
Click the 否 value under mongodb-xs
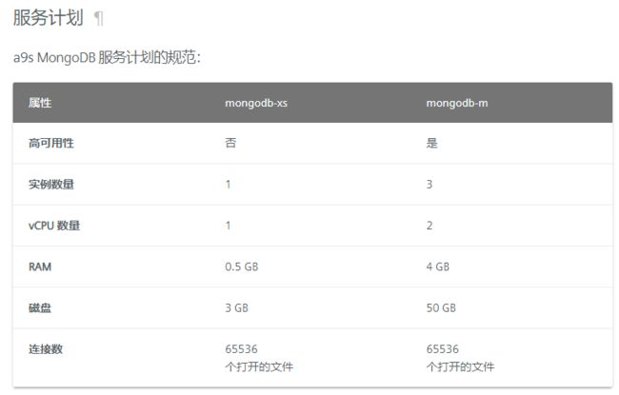230,143
